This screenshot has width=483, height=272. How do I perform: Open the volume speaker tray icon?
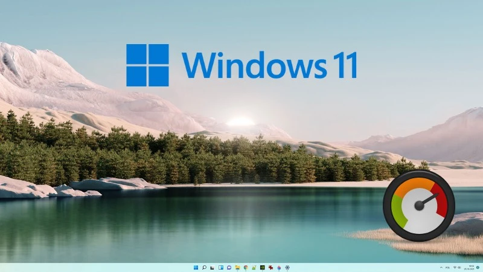[459, 267]
